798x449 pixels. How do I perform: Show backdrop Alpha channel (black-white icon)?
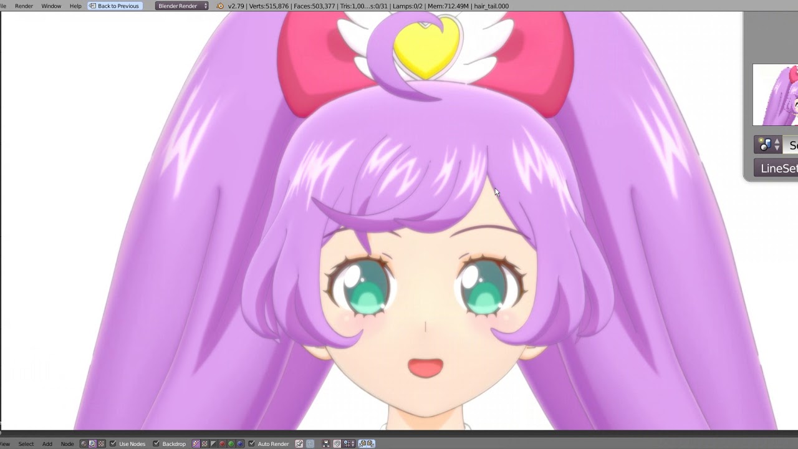point(213,444)
